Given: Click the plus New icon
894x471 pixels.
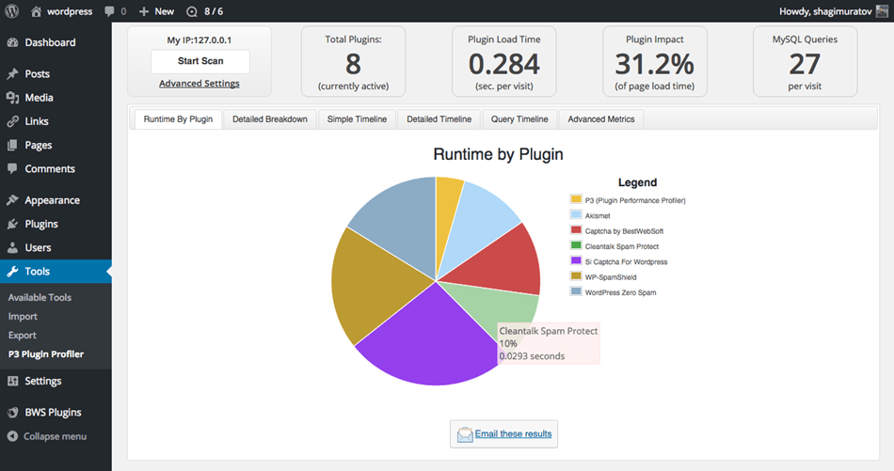Looking at the screenshot, I should pos(144,11).
